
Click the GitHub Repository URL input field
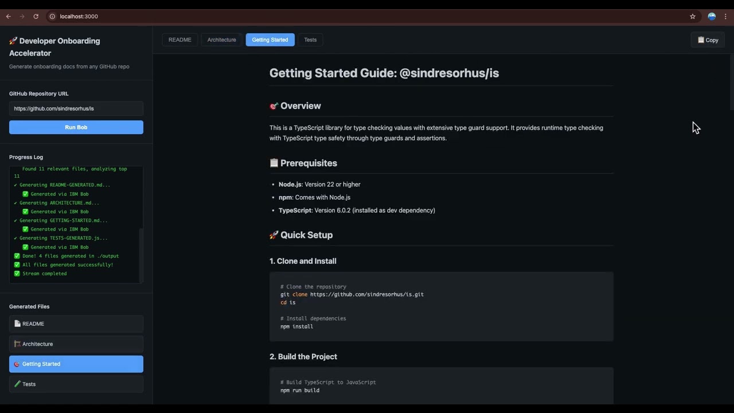click(x=76, y=108)
